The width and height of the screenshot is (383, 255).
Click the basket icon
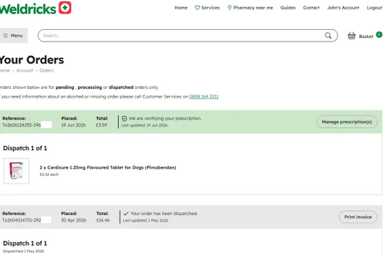pyautogui.click(x=352, y=35)
